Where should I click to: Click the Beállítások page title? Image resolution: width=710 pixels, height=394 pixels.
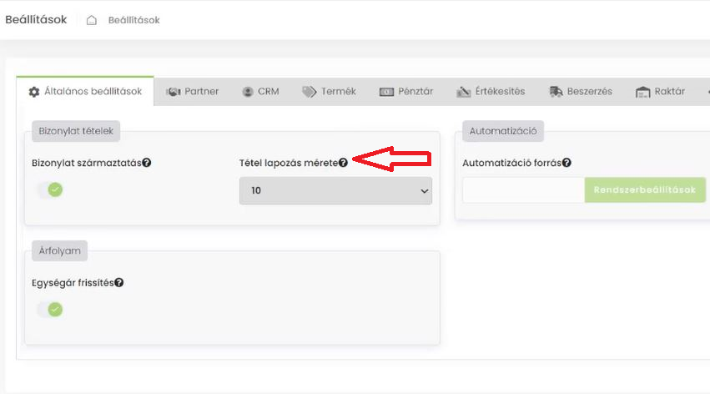(x=36, y=19)
